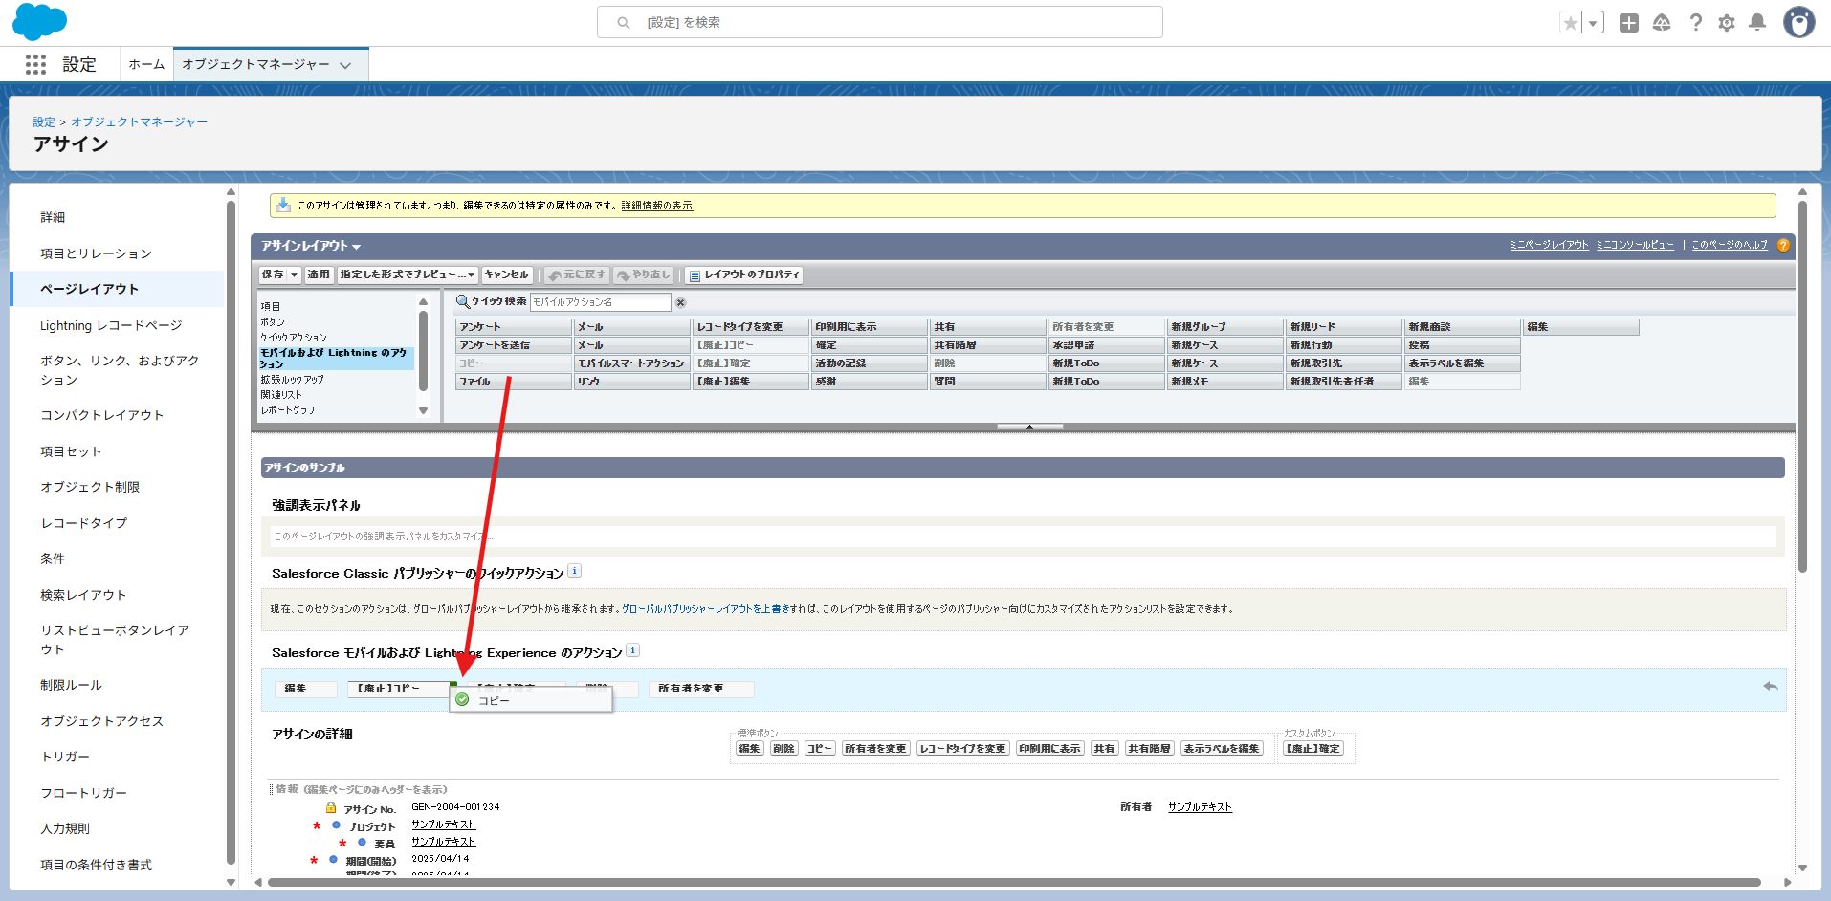Expand the オブジェクトマネージャー tab chevron
This screenshot has width=1831, height=901.
pos(345,65)
